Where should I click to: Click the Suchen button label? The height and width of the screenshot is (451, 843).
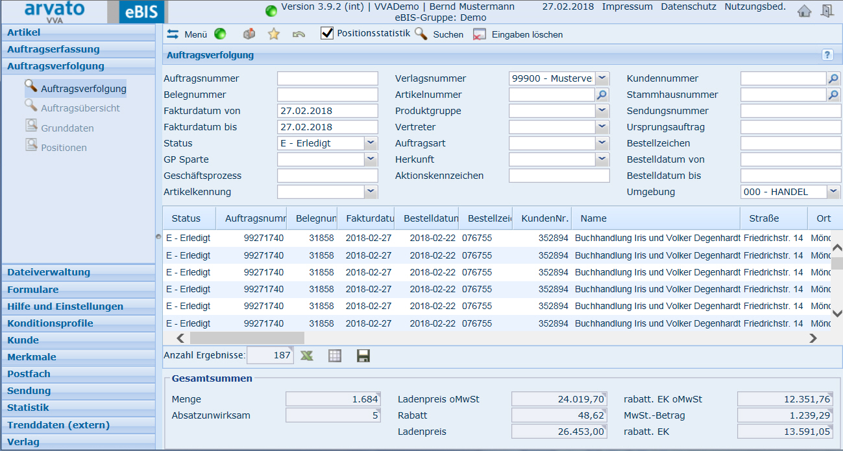tap(448, 35)
